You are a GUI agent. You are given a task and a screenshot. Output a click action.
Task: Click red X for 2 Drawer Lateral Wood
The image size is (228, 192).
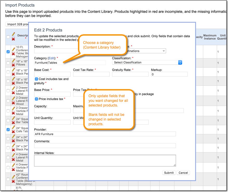(13, 103)
